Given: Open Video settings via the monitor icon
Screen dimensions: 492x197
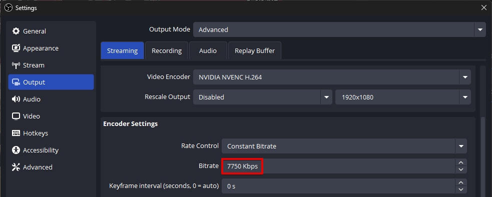Looking at the screenshot, I should [x=16, y=116].
